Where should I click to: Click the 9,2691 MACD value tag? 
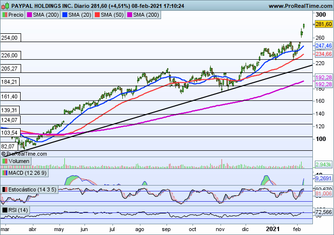click(324, 178)
